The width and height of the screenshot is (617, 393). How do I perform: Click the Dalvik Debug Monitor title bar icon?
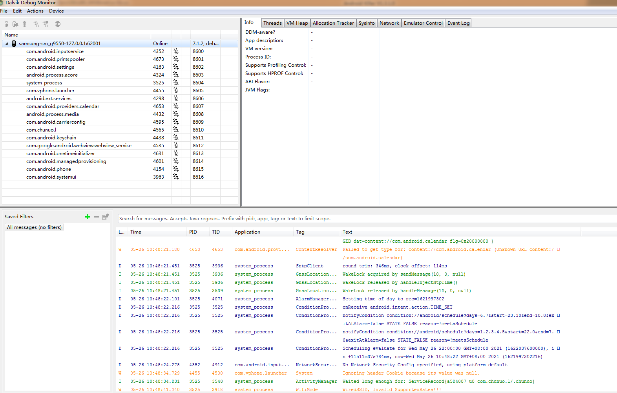tap(2, 3)
